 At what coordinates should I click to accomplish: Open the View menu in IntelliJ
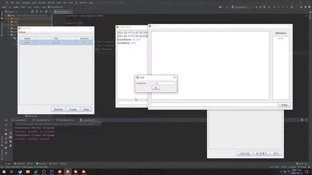18,2
